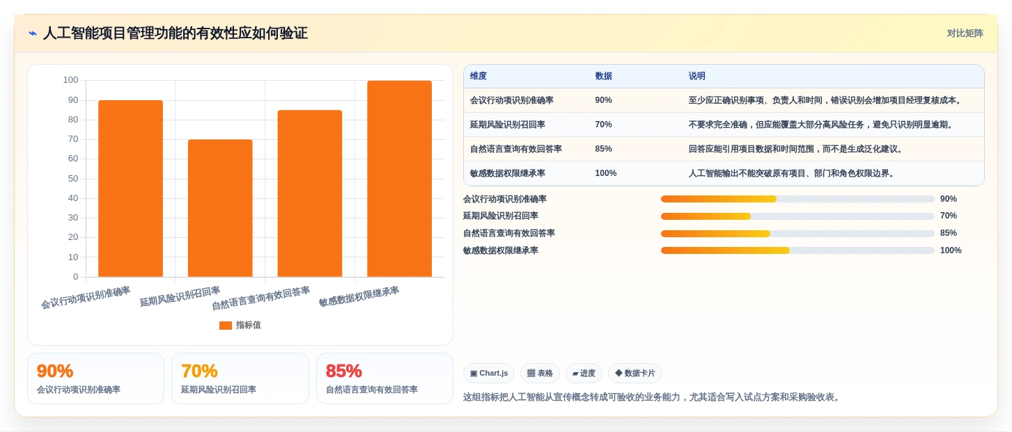Click the lightning bolt icon beside the title
Viewport: 1012px width, 432px height.
pyautogui.click(x=33, y=33)
